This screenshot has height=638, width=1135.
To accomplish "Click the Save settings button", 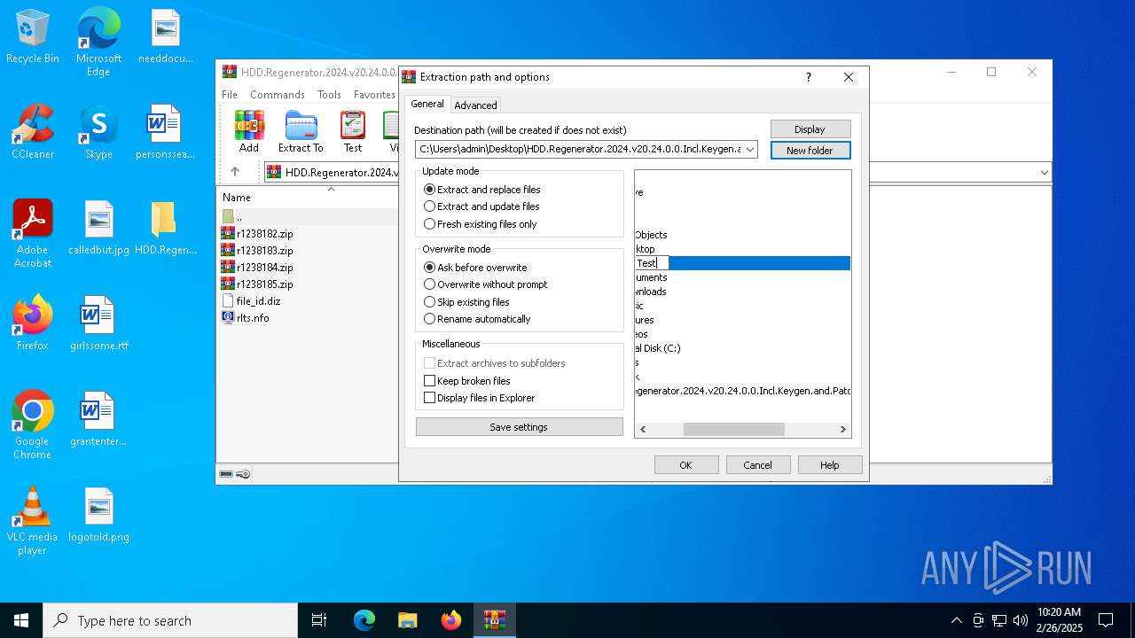I will point(520,427).
